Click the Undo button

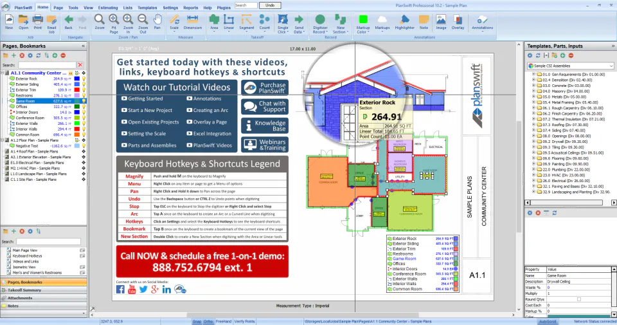pyautogui.click(x=270, y=6)
